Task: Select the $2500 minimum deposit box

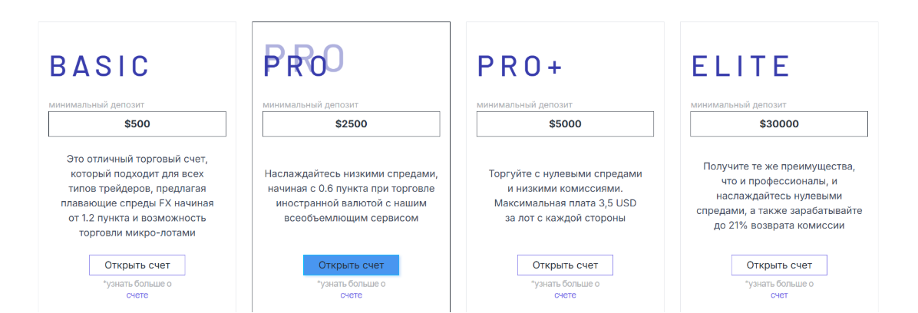Action: (351, 124)
